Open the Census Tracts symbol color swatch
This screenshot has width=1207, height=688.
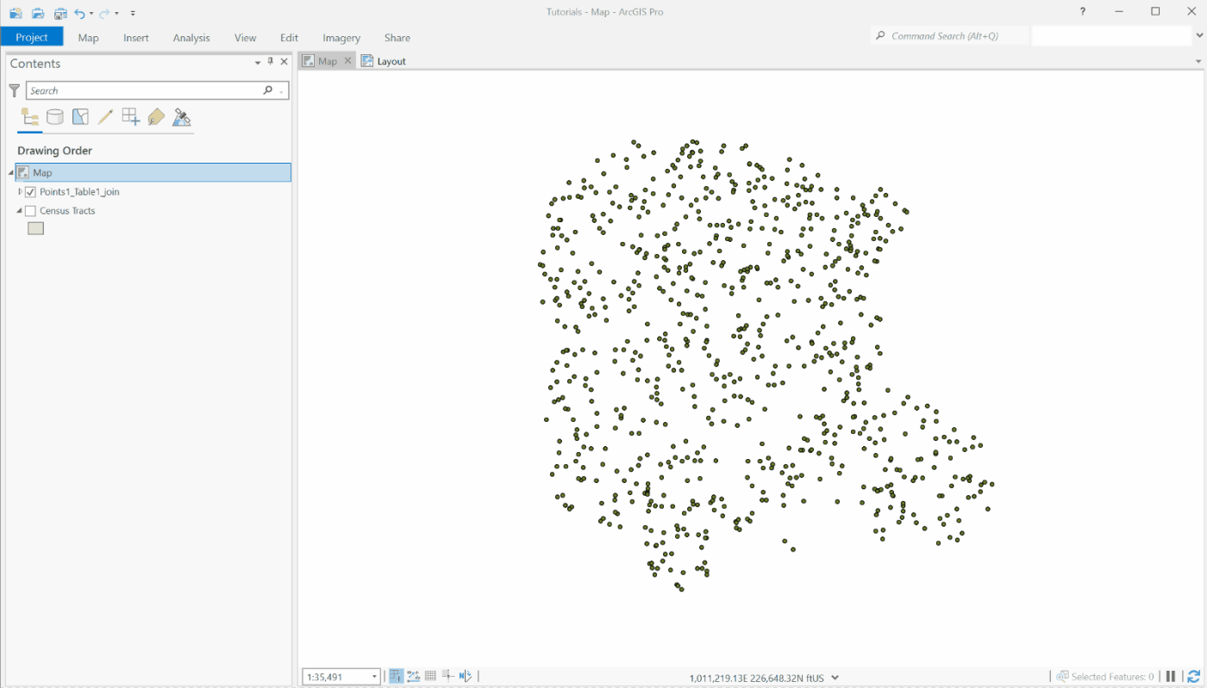click(35, 227)
